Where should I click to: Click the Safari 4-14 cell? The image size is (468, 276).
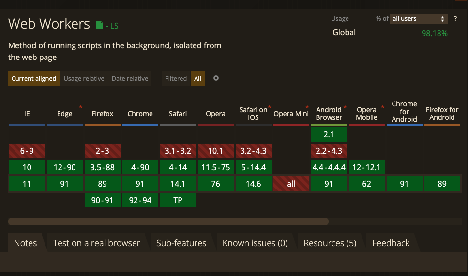click(x=178, y=167)
